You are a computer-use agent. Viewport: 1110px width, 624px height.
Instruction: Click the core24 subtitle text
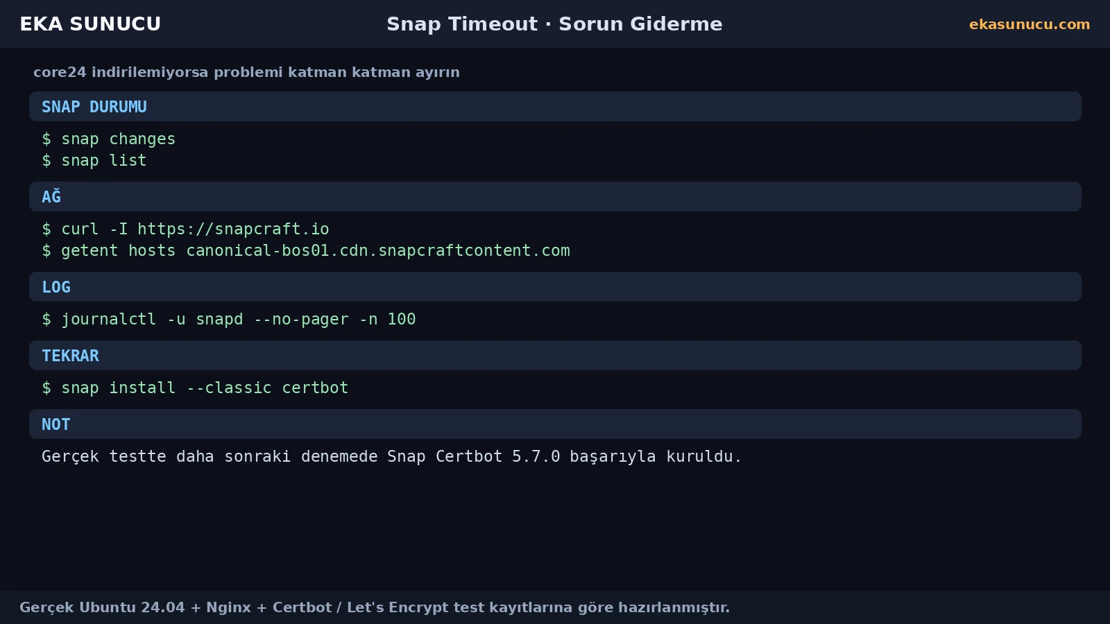point(246,72)
